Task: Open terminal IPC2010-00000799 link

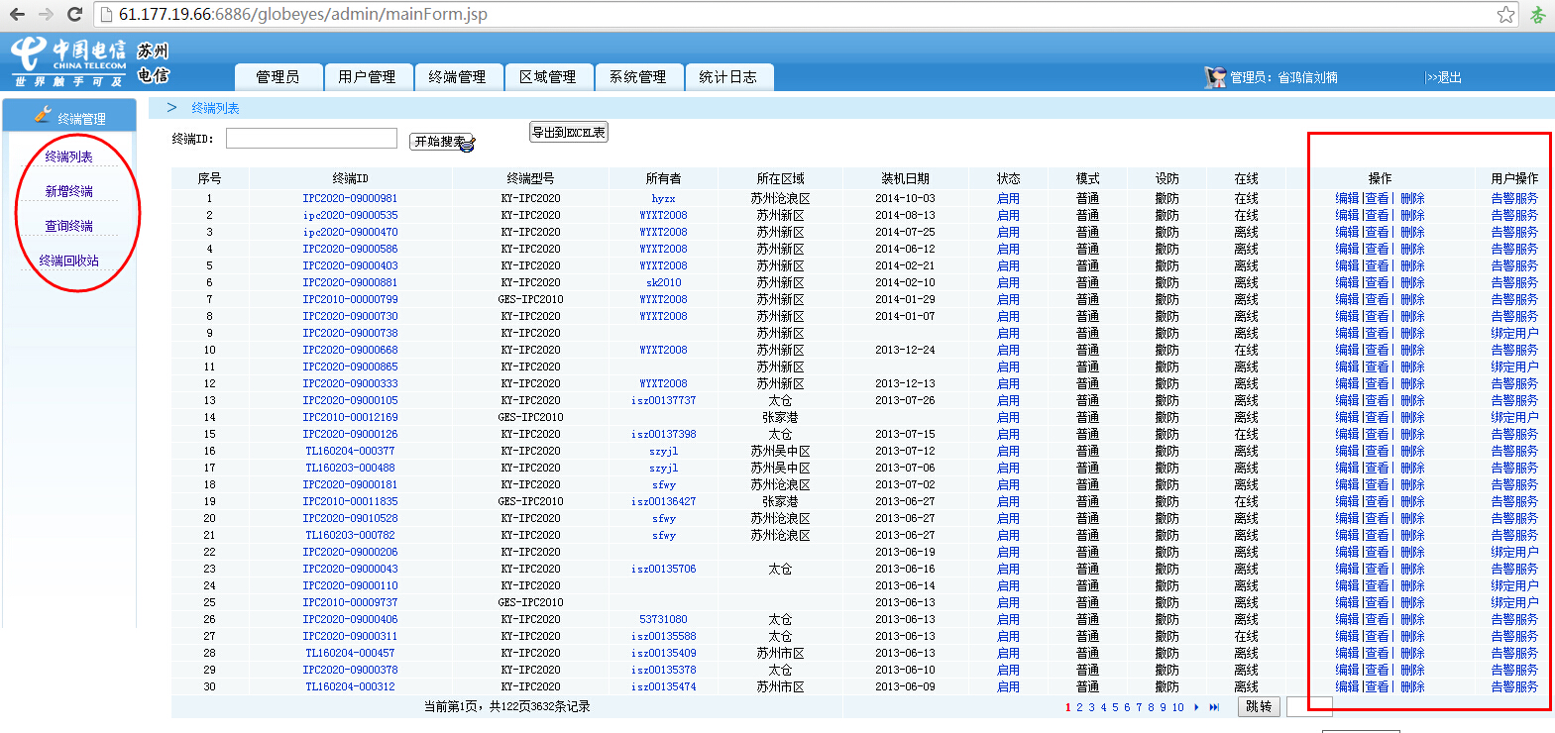Action: click(350, 299)
